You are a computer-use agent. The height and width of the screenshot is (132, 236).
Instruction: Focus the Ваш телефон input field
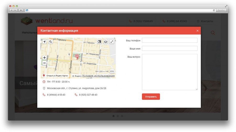(169, 40)
